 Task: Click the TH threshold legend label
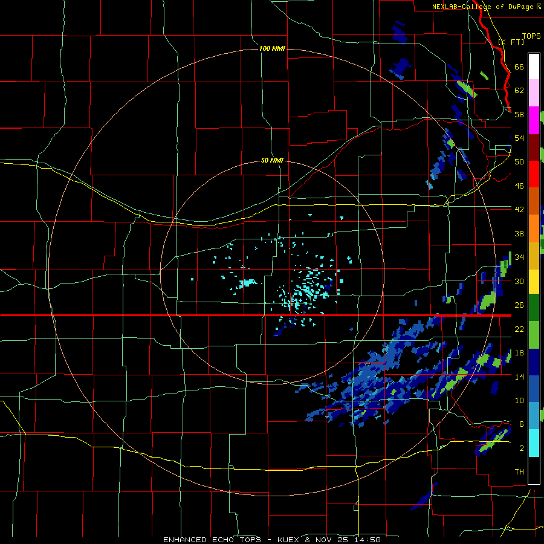pos(519,472)
